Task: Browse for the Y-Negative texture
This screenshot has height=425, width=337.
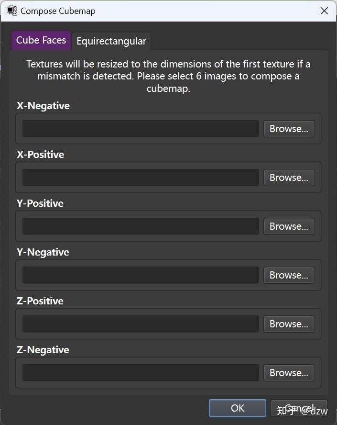Action: (289, 275)
